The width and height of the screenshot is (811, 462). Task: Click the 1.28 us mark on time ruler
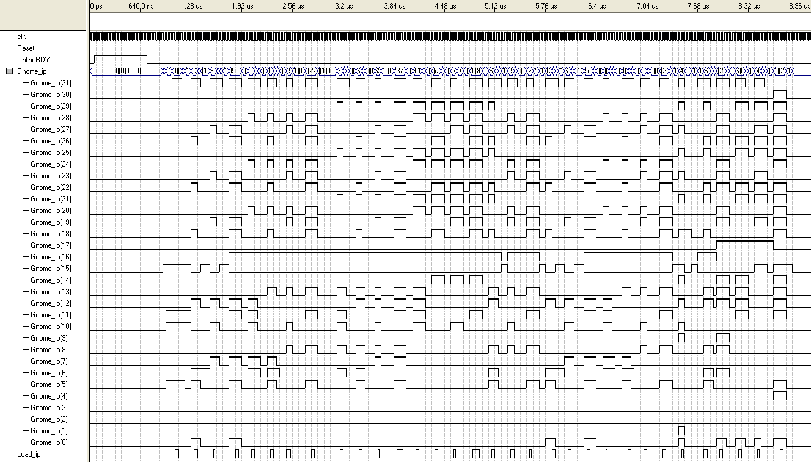[x=192, y=6]
